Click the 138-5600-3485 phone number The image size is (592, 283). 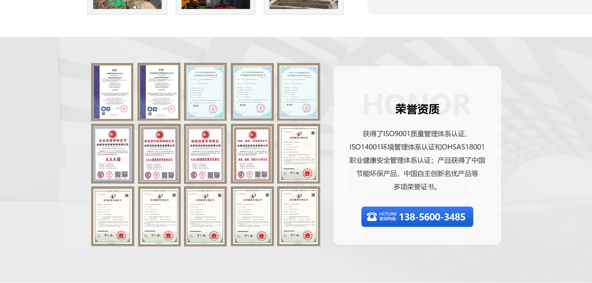click(x=432, y=217)
